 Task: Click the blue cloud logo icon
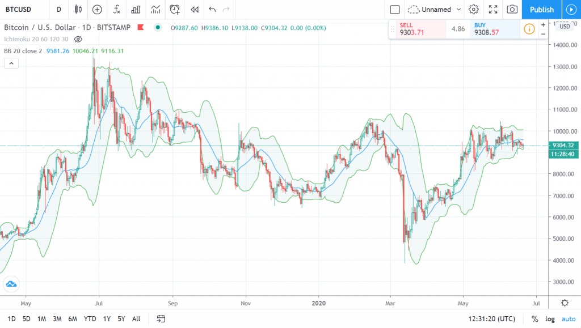(11, 284)
